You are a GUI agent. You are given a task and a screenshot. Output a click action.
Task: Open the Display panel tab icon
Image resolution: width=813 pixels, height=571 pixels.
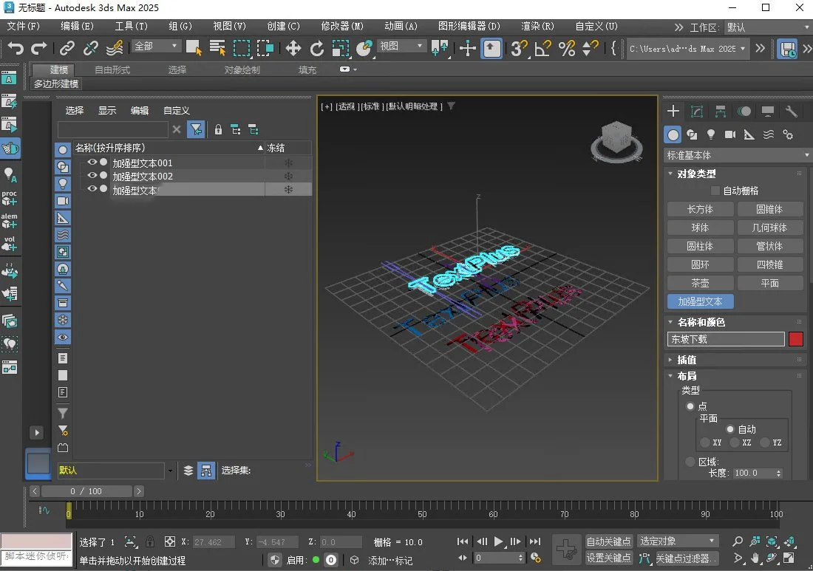coord(768,111)
